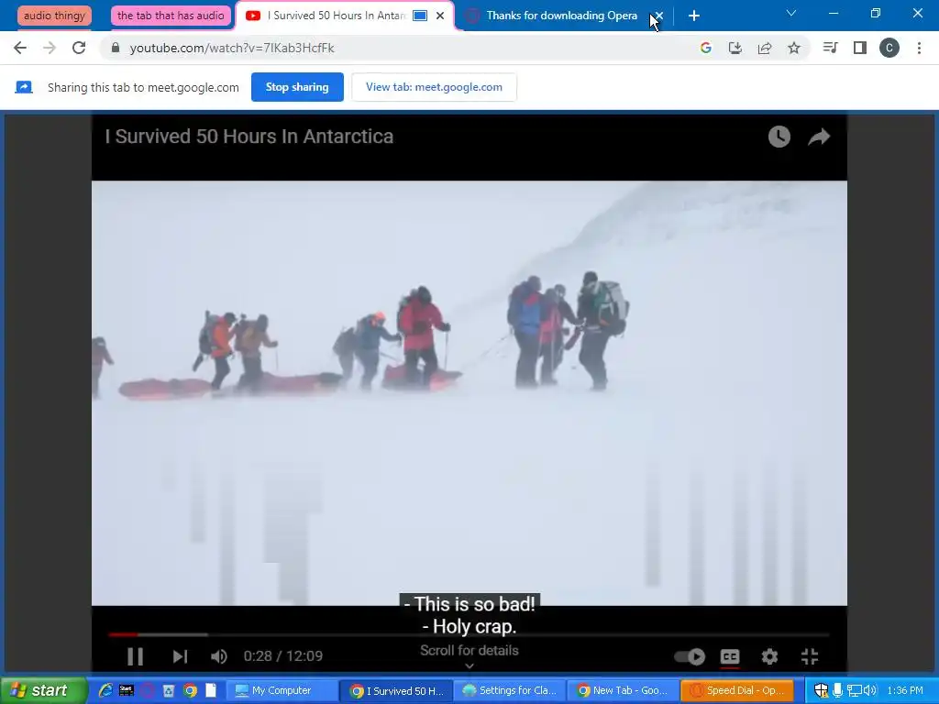Open a new tab with the plus button
Image resolution: width=939 pixels, height=704 pixels.
point(694,16)
